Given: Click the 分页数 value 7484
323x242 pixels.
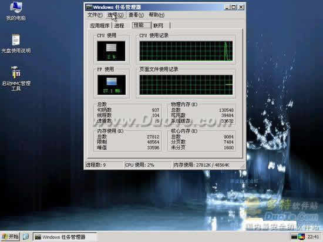Looking at the screenshot, I should click(228, 142).
